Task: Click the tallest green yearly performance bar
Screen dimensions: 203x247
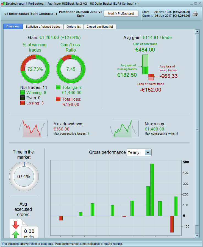Action: 152,190
